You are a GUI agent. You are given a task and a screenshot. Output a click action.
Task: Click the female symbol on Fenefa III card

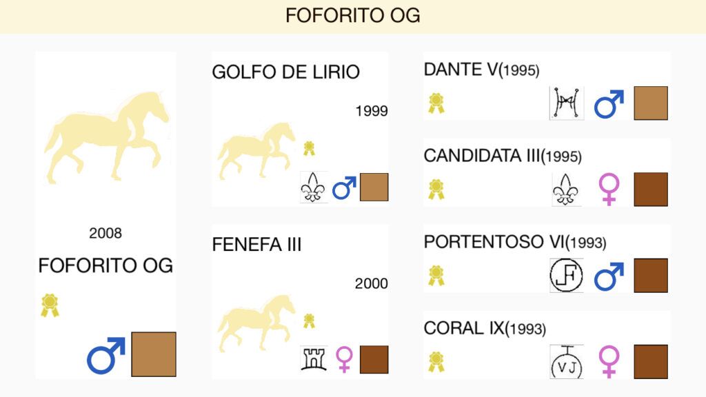pos(345,359)
